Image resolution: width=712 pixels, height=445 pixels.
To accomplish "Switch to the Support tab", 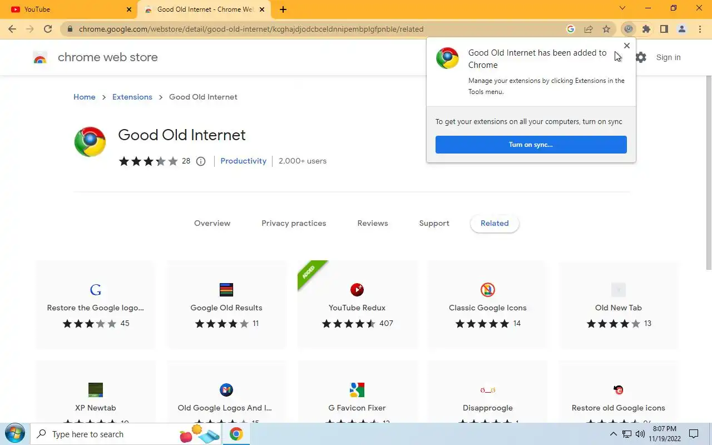I will [434, 224].
